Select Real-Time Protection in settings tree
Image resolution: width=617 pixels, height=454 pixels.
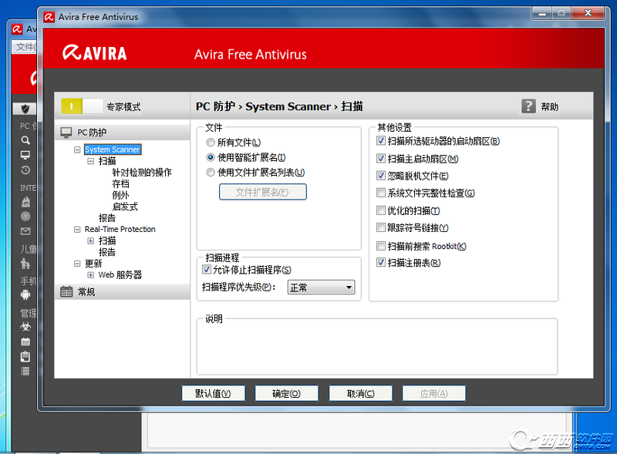[x=120, y=229]
